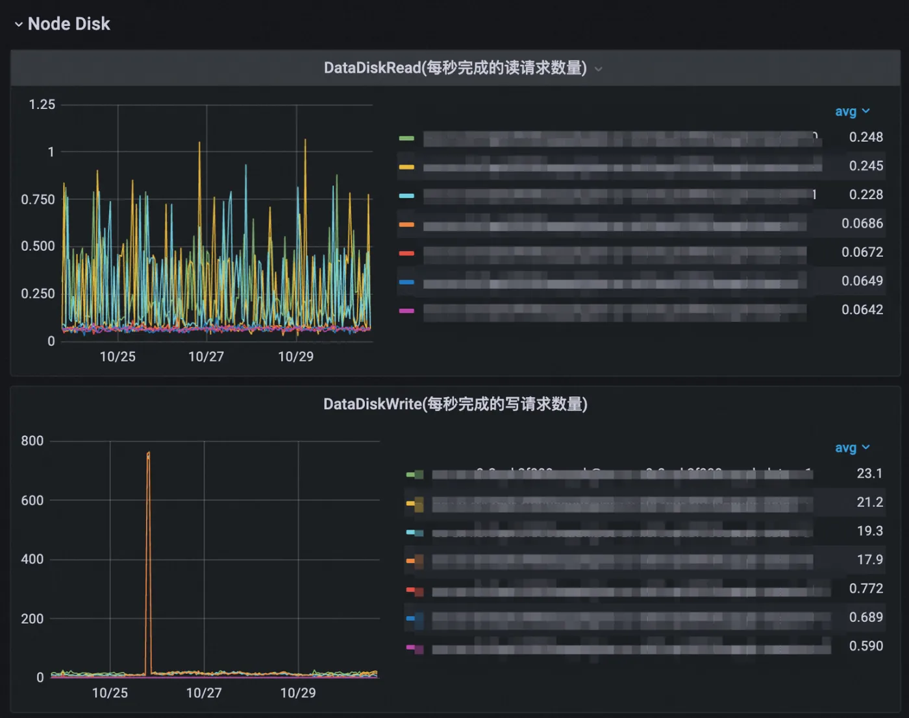Select the 0.248 avg value
909x718 pixels.
(x=865, y=138)
